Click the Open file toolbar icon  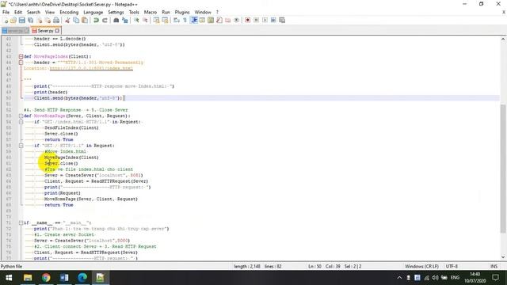tap(13, 20)
